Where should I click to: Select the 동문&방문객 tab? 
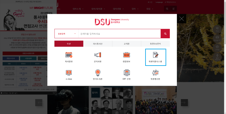click(155, 44)
